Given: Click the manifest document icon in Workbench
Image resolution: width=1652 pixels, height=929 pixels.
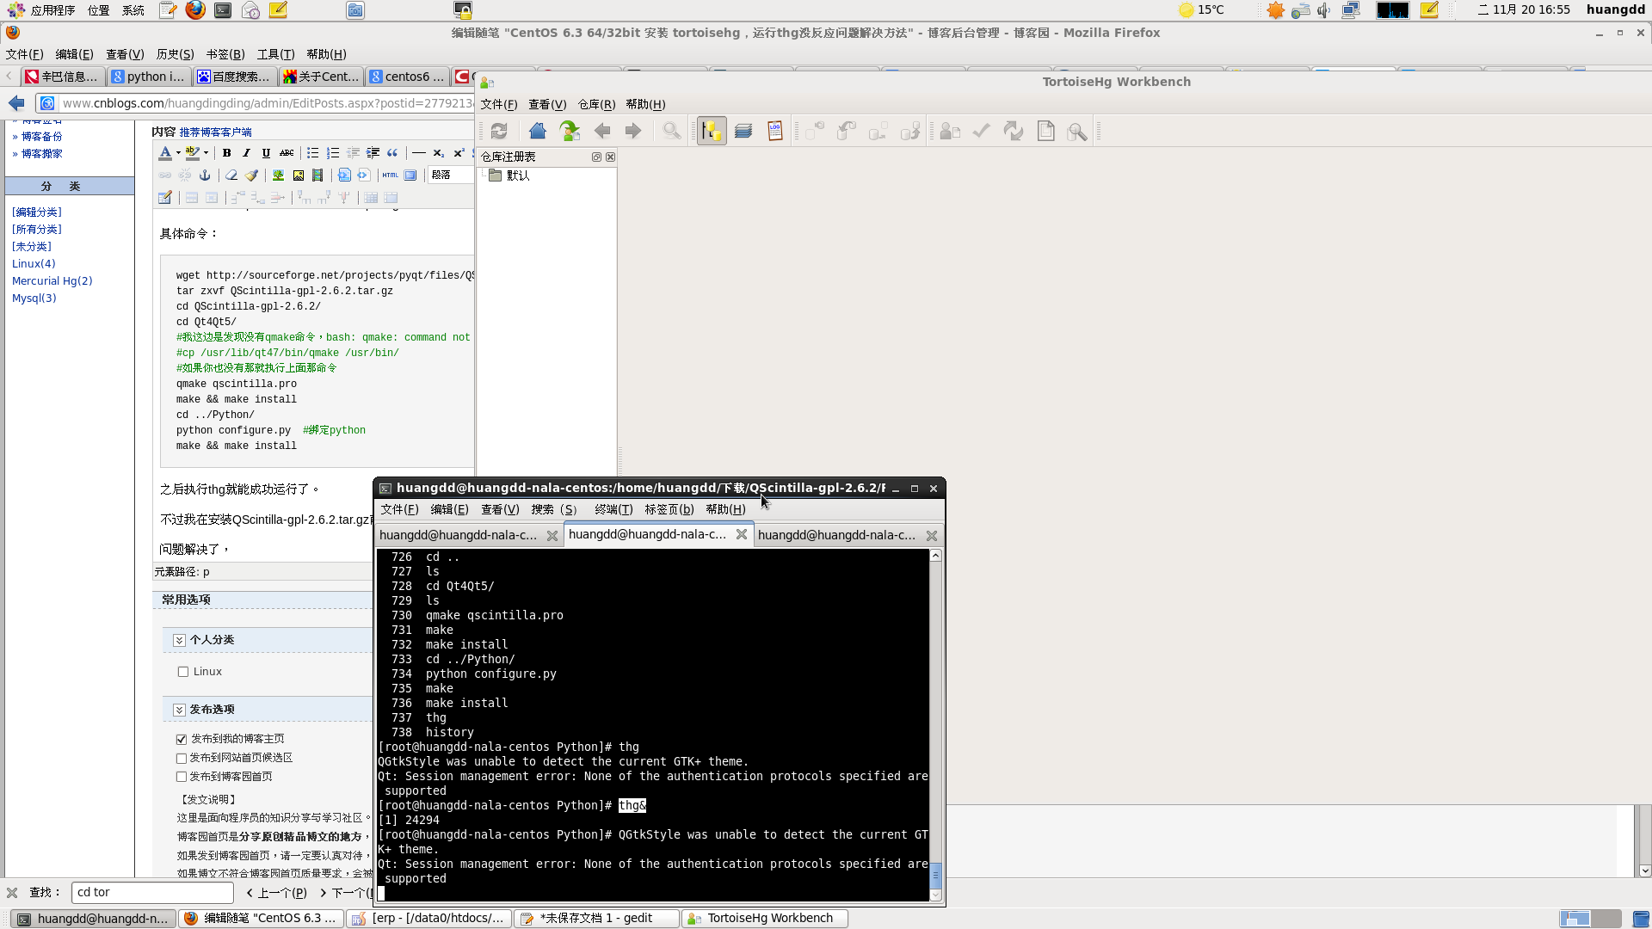Looking at the screenshot, I should [1045, 132].
